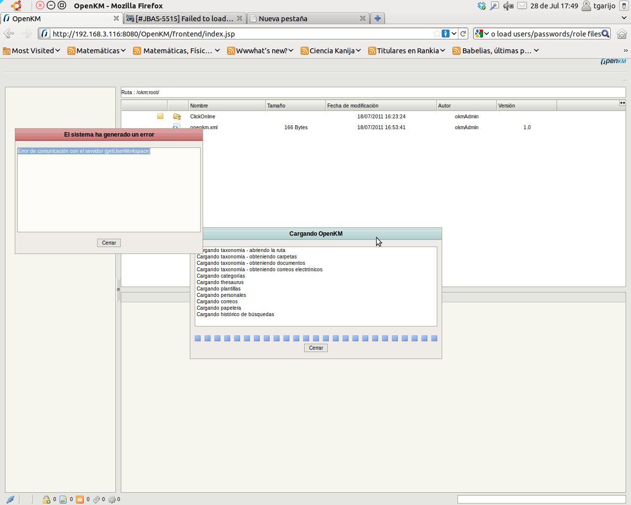Open the search engine selector dropdown
Image resolution: width=631 pixels, height=505 pixels.
482,34
